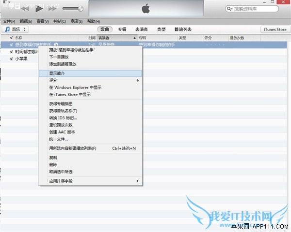Click the music note library icon
Viewport: 291px width, 232px height.
pyautogui.click(x=7, y=29)
